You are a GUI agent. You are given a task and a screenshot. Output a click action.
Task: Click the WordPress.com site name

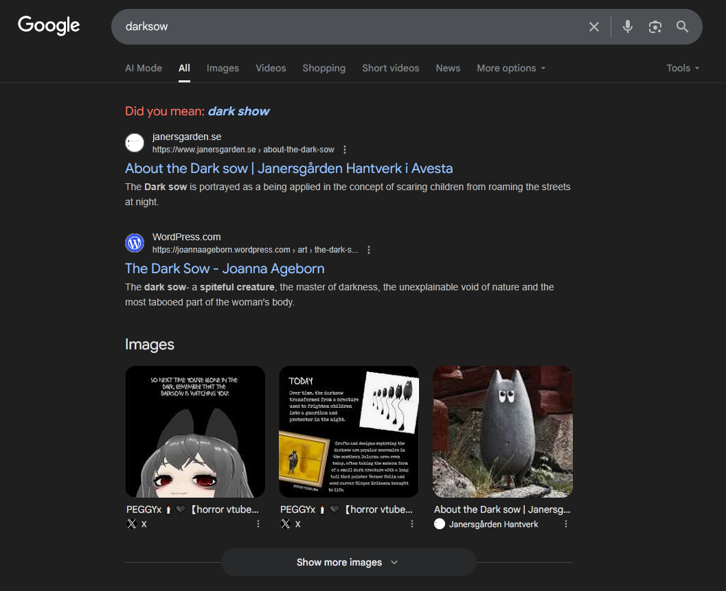click(187, 237)
